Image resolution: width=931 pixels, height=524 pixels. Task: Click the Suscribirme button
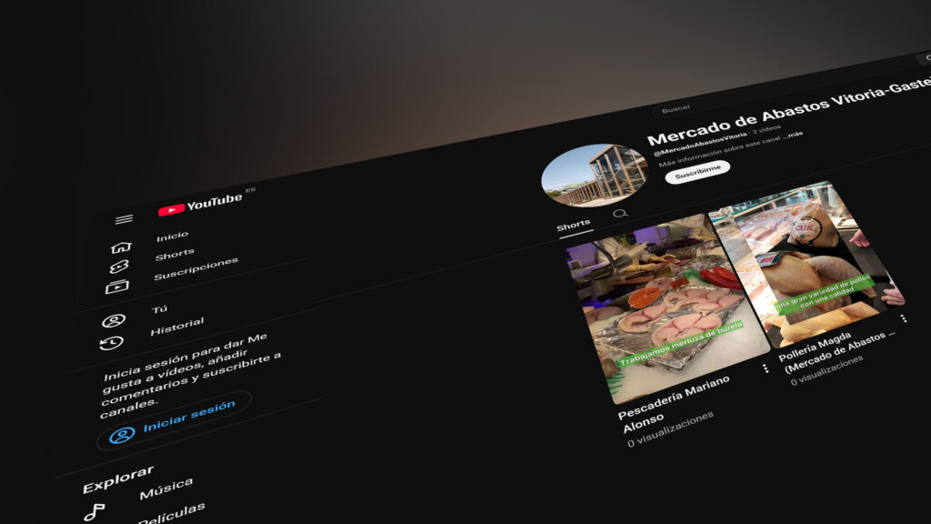pos(697,170)
